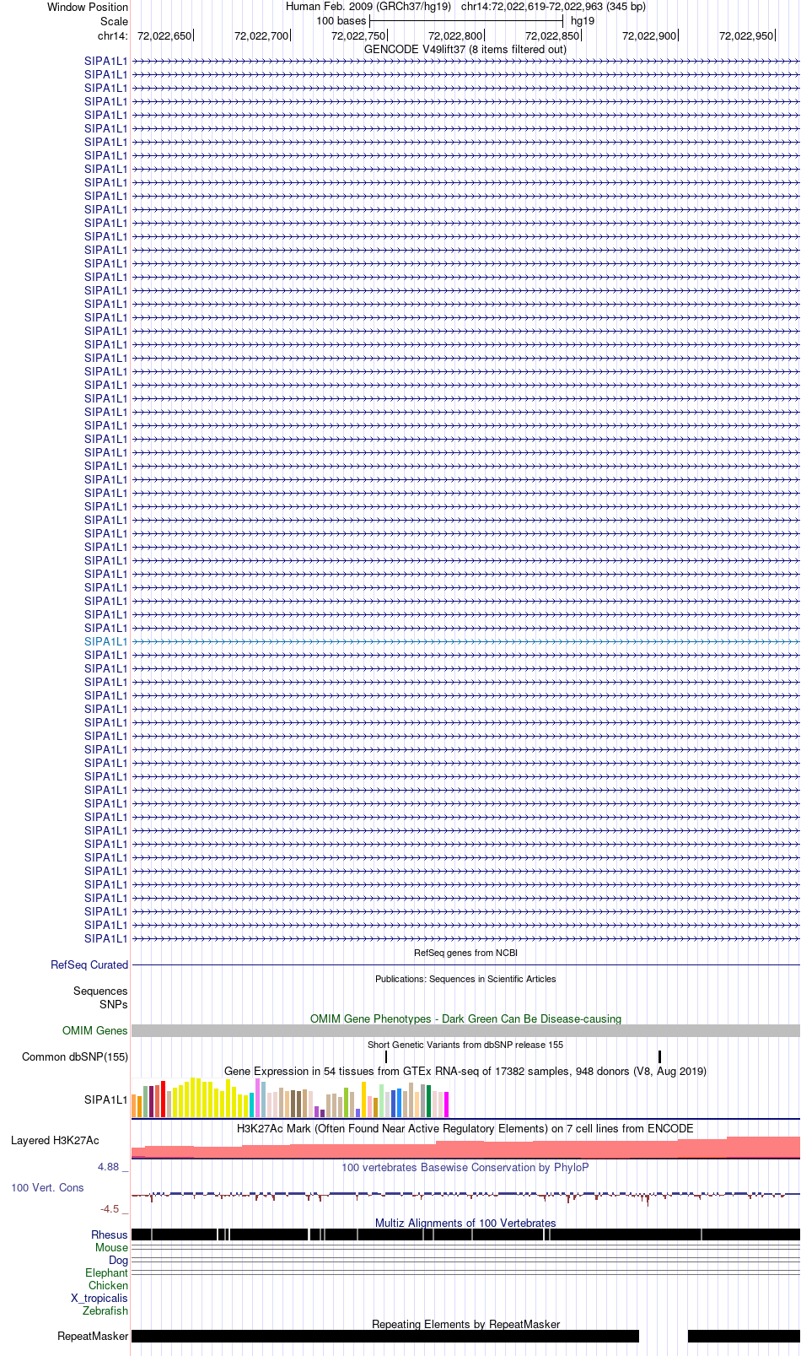Open Short Genetic Variants from dbSNP title
The image size is (801, 1356).
click(x=465, y=1045)
